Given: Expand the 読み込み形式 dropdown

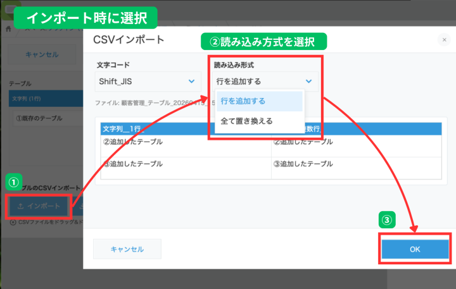Looking at the screenshot, I should tap(263, 81).
